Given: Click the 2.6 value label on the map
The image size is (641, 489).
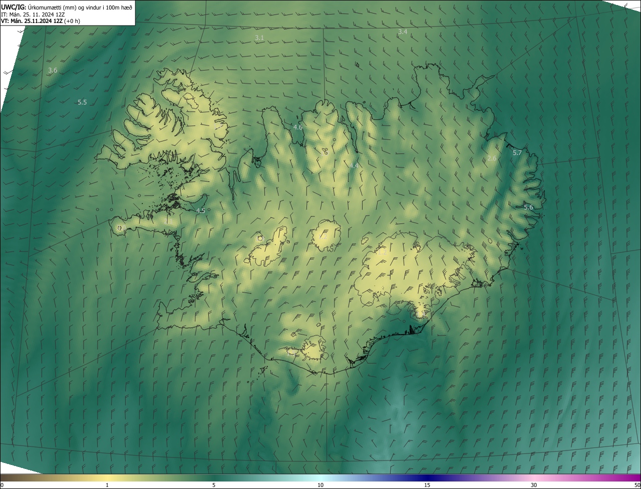Looking at the screenshot, I should 492,158.
